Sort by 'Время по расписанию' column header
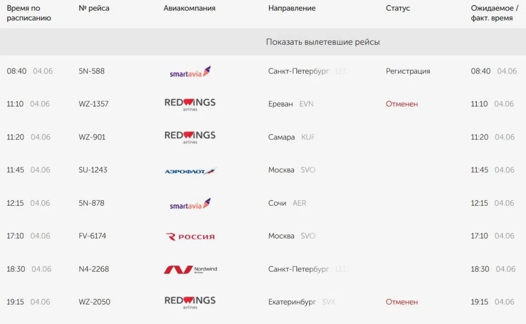Image resolution: width=526 pixels, height=324 pixels. point(29,13)
